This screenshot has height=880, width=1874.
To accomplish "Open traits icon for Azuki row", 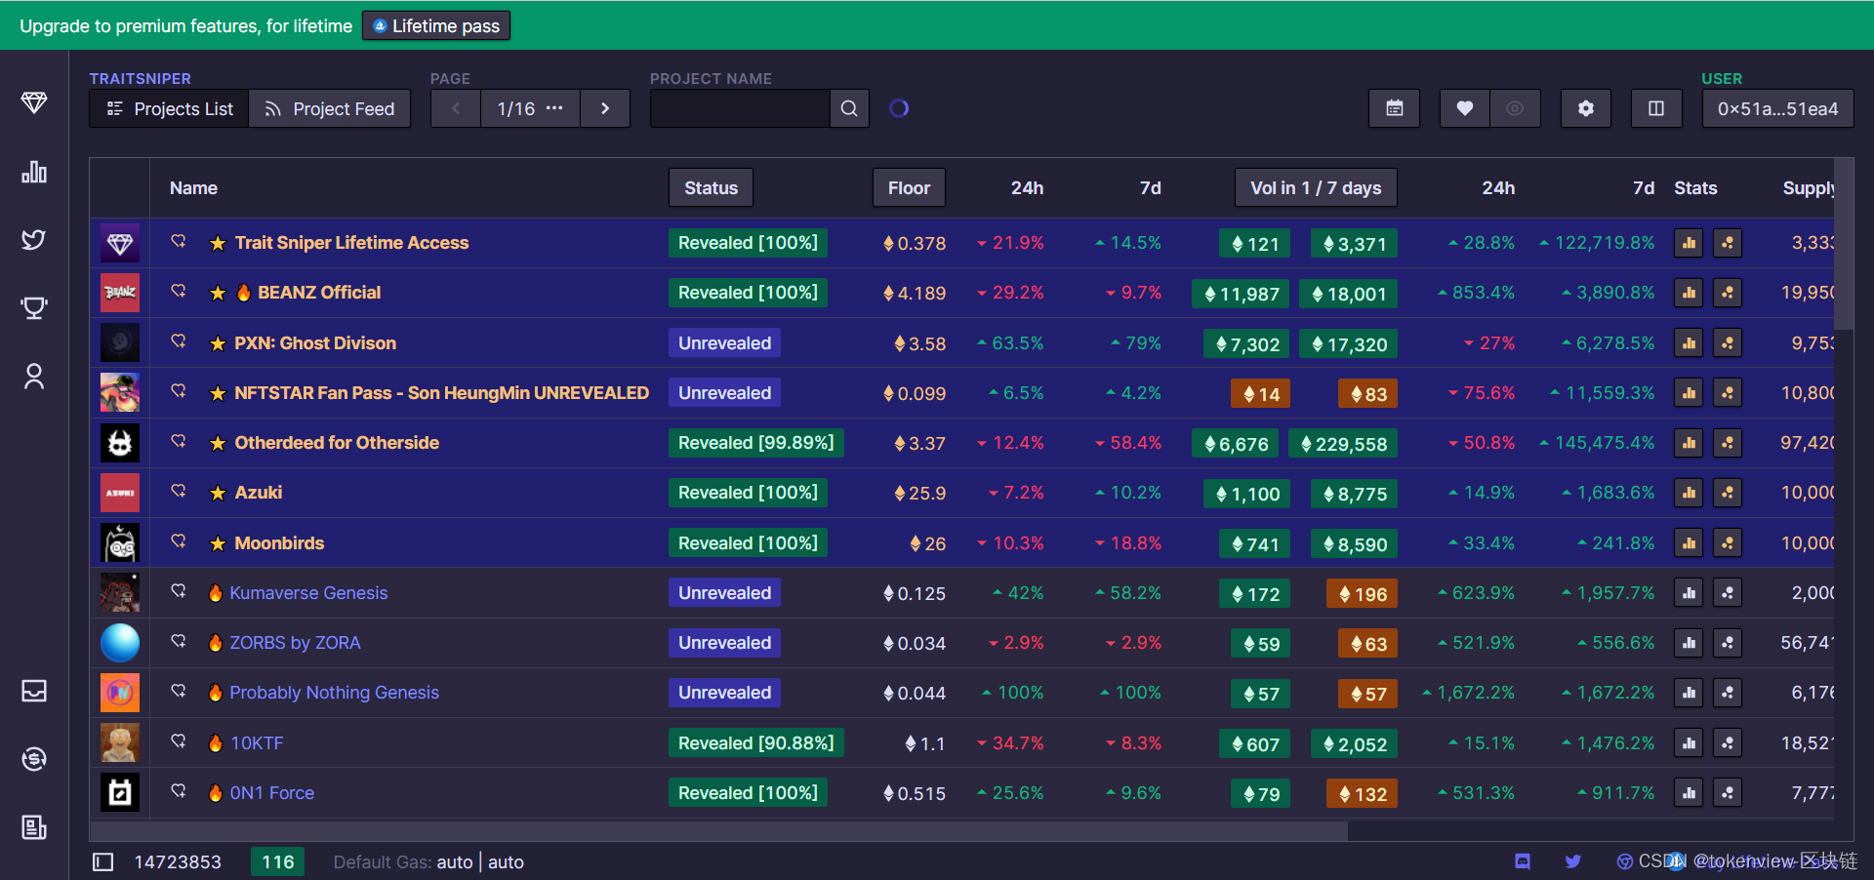I will point(1728,493).
